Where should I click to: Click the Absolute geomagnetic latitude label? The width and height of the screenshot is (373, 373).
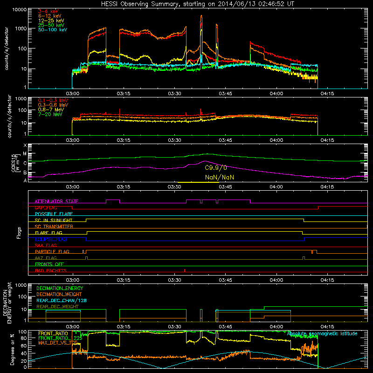coord(322,334)
